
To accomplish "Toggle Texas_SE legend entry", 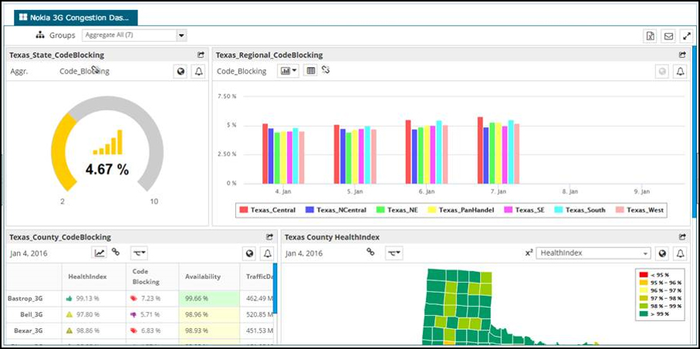I will [525, 210].
